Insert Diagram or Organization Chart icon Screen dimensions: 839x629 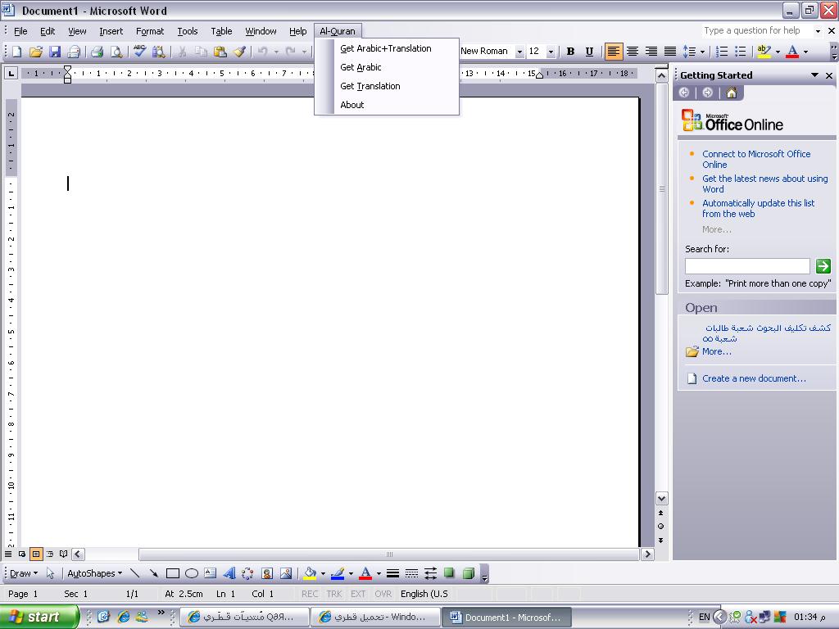(247, 573)
